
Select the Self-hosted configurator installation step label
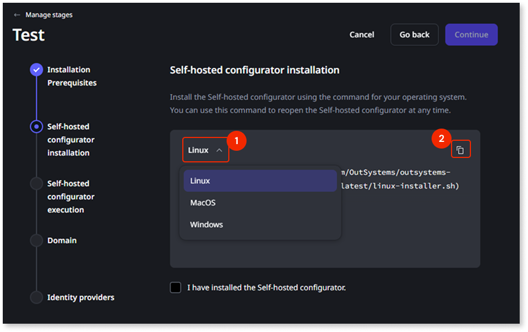click(71, 140)
